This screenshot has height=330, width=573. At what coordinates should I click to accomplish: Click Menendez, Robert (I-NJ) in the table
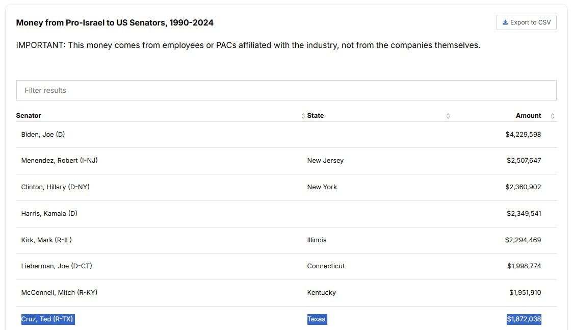coord(59,161)
